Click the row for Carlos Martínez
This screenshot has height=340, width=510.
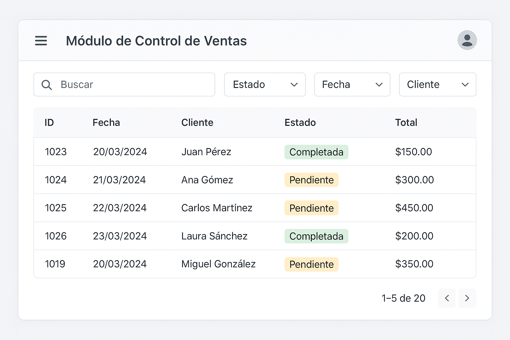pos(217,208)
